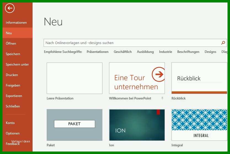Select the Ausbildung suggested search
The image size is (230, 154).
(x=145, y=52)
